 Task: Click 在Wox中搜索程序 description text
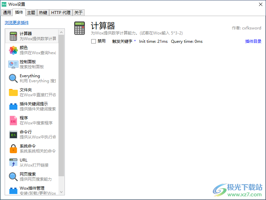36,123
